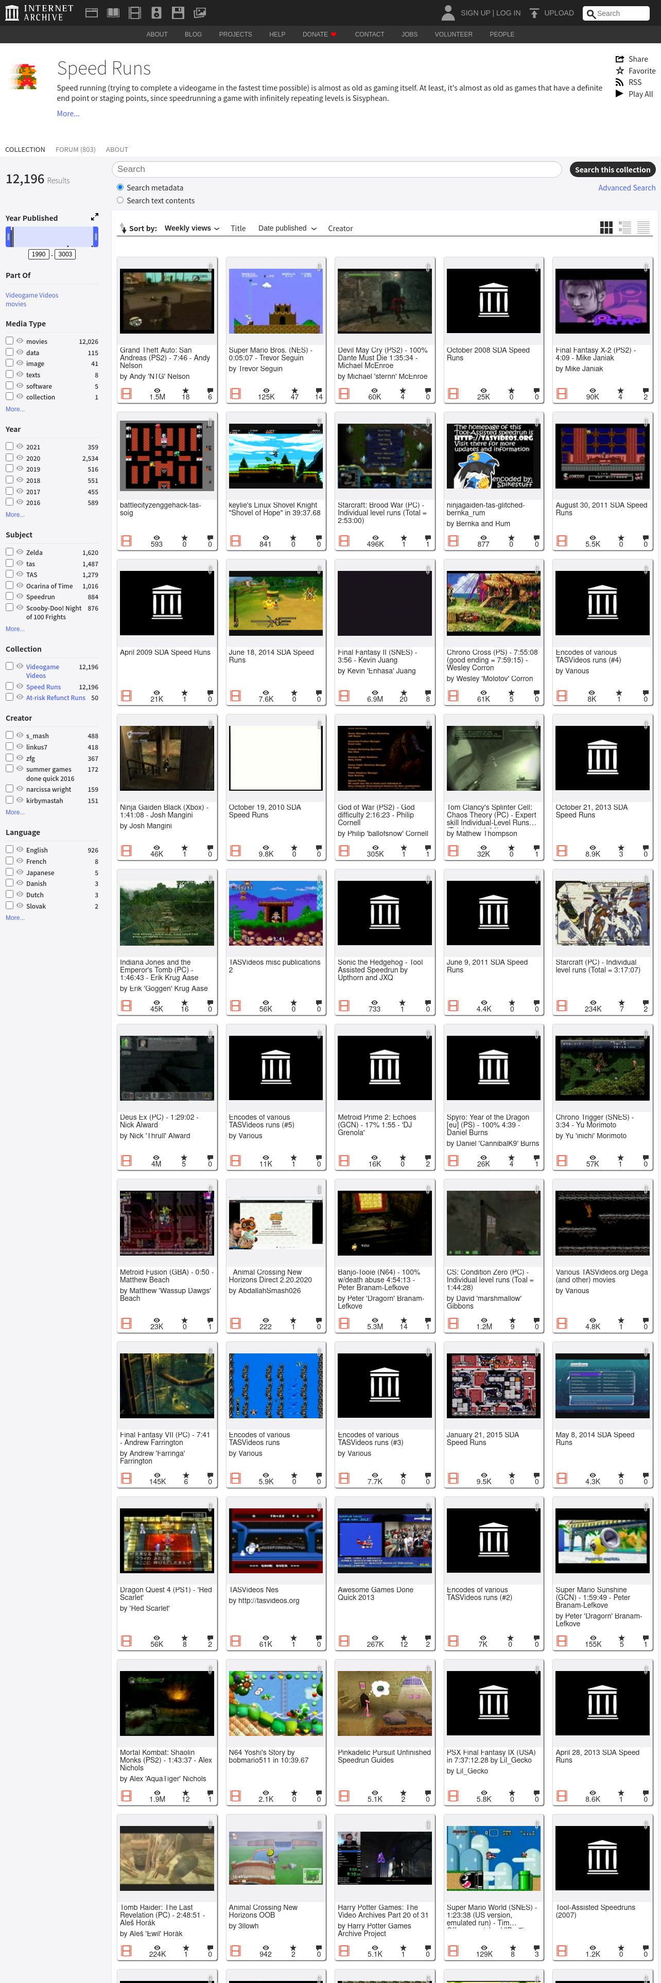Click the 1990 start year box
Viewport: 661px width, 1983px height.
[x=39, y=254]
